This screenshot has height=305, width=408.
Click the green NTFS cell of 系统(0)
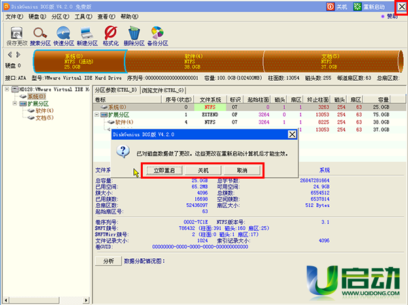[x=210, y=107]
